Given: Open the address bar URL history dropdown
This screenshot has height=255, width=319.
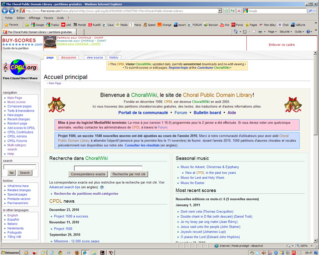Looking at the screenshot, I should click(220, 11).
